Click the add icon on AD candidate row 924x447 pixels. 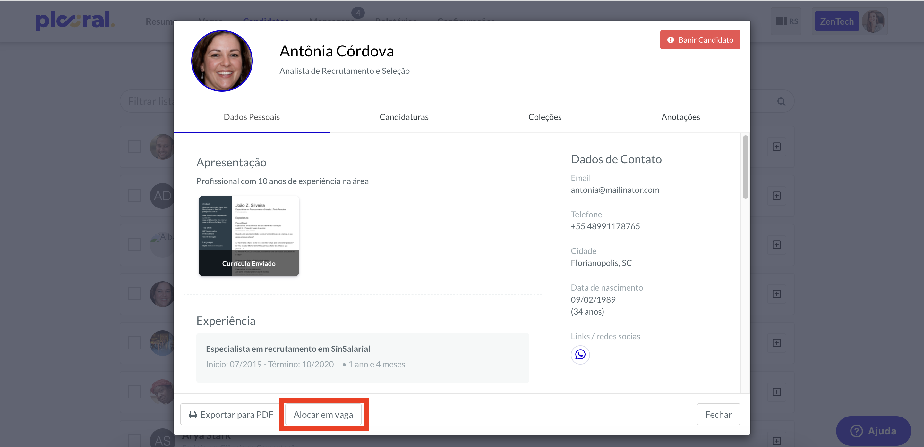(776, 196)
